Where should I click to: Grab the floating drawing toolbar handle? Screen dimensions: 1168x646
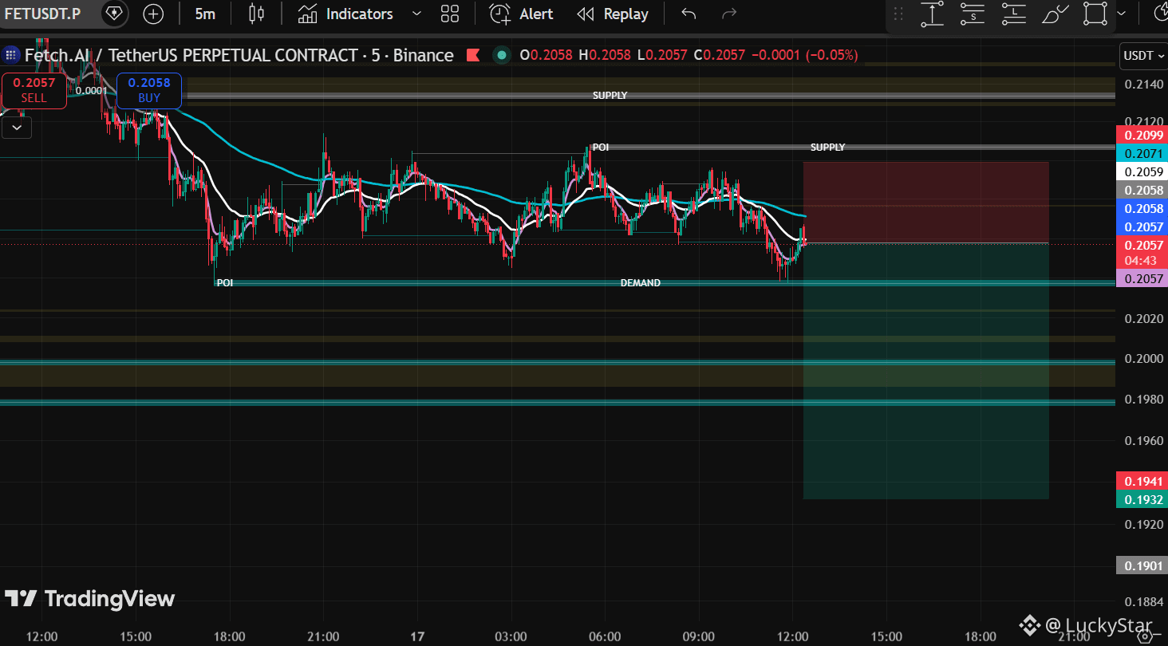(x=898, y=14)
